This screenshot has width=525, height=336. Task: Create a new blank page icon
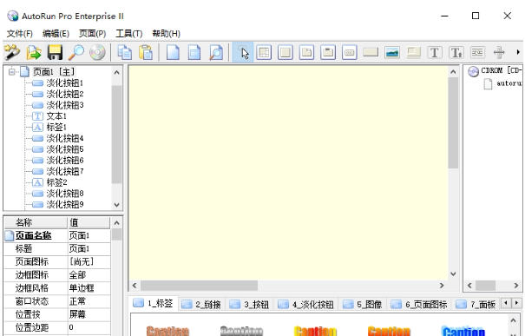tap(173, 53)
